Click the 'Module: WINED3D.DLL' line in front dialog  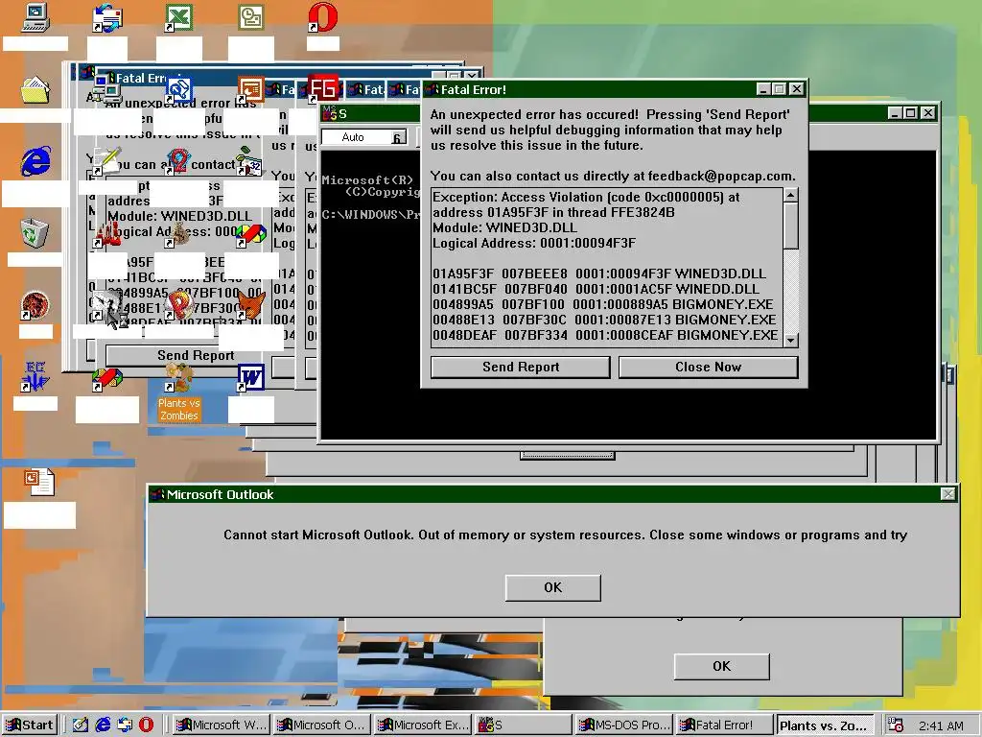click(504, 227)
